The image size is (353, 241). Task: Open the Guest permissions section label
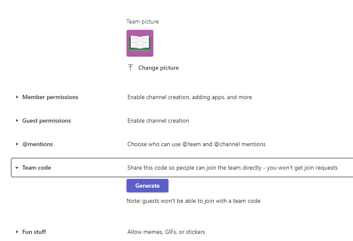click(47, 120)
